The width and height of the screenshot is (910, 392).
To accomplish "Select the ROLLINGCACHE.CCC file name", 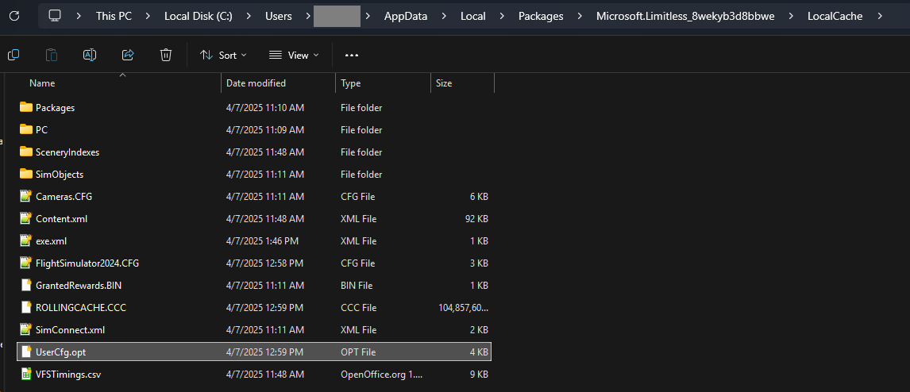I will (81, 307).
